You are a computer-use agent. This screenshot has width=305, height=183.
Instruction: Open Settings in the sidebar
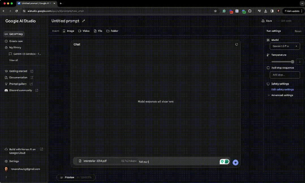[x=14, y=161]
